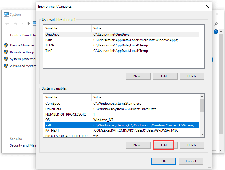Go up one level in System window

click(x=28, y=24)
